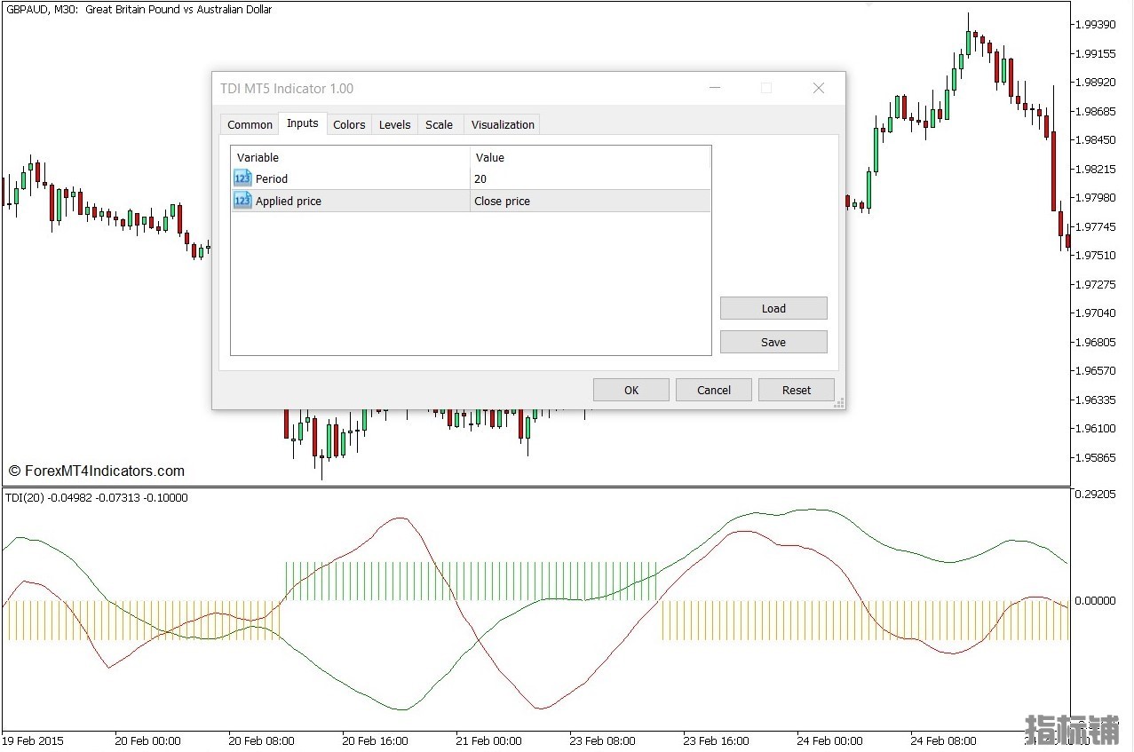Click the 0.00000 indicator axis level

(1095, 601)
